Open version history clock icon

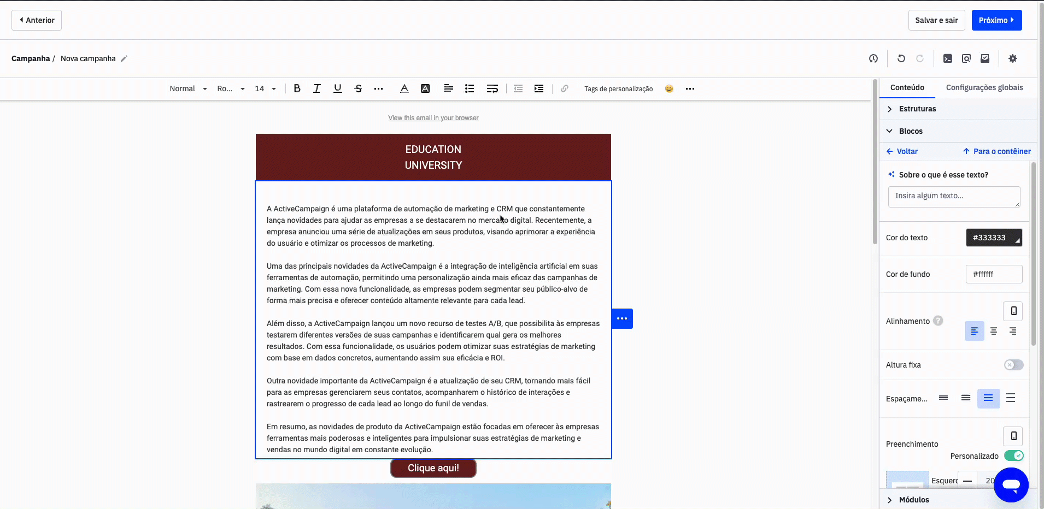coord(873,58)
